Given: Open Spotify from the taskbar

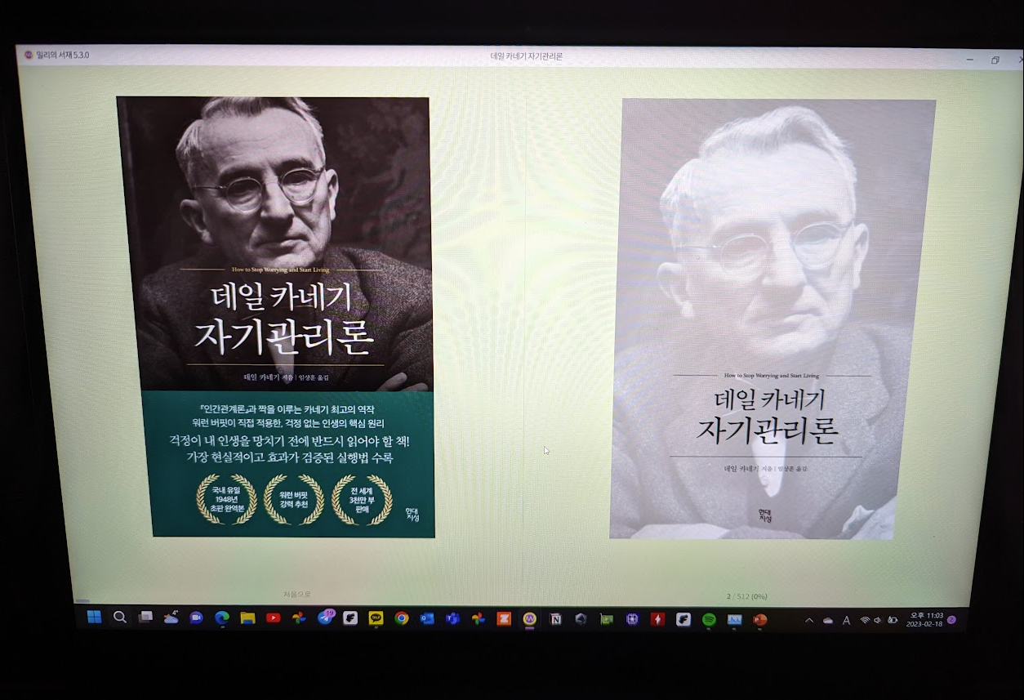Looking at the screenshot, I should click(x=709, y=619).
